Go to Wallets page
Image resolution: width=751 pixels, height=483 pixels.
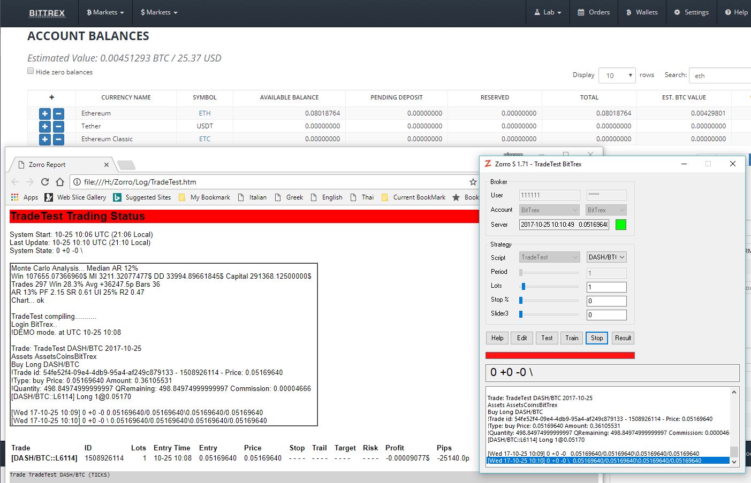point(642,12)
